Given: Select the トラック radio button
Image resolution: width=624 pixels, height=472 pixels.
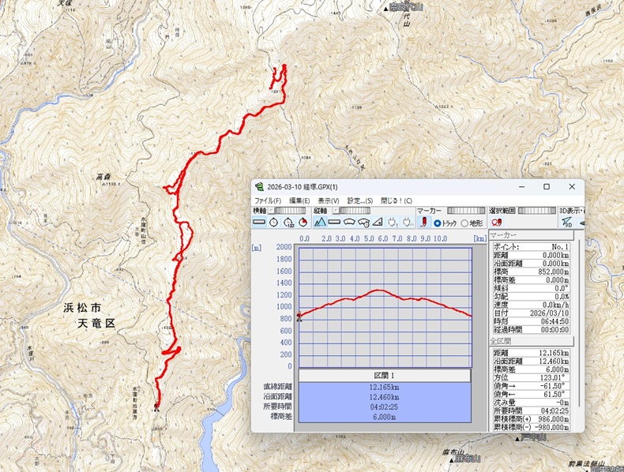Looking at the screenshot, I should pos(438,223).
